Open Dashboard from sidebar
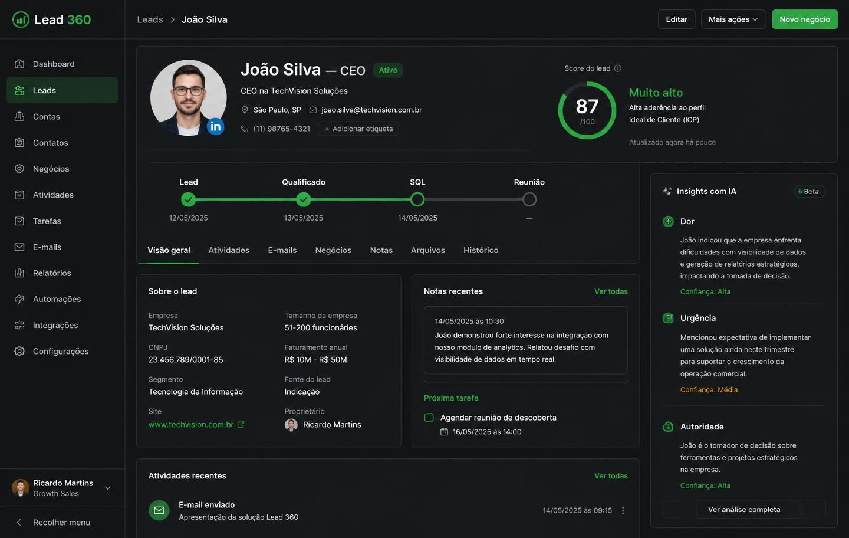Screen dimensions: 849x538 (62, 64)
